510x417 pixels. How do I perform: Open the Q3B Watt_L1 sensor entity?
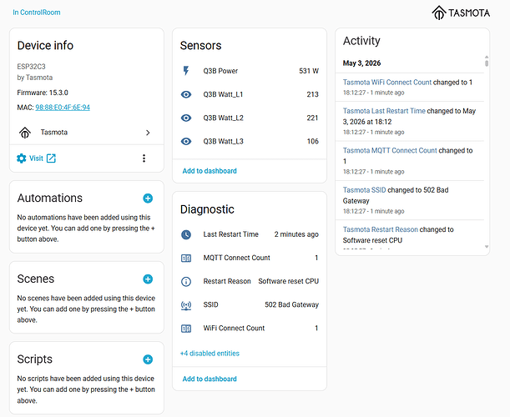click(x=250, y=94)
